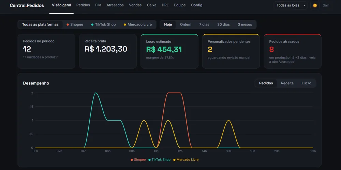Image resolution: width=341 pixels, height=170 pixels.
Task: Click the aguardando revisão manual text
Action: point(229,58)
